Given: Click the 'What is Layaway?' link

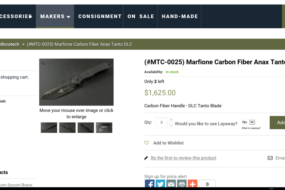Looking at the screenshot, I should point(251,128).
